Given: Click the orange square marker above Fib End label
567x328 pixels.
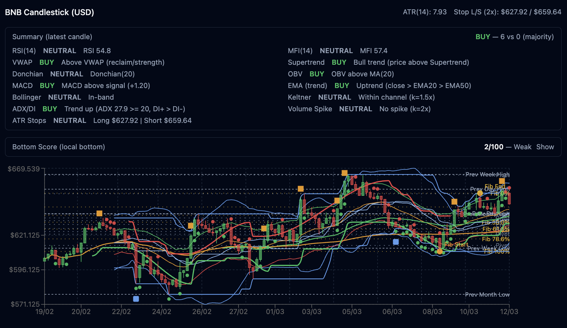Looking at the screenshot, I should point(502,181).
